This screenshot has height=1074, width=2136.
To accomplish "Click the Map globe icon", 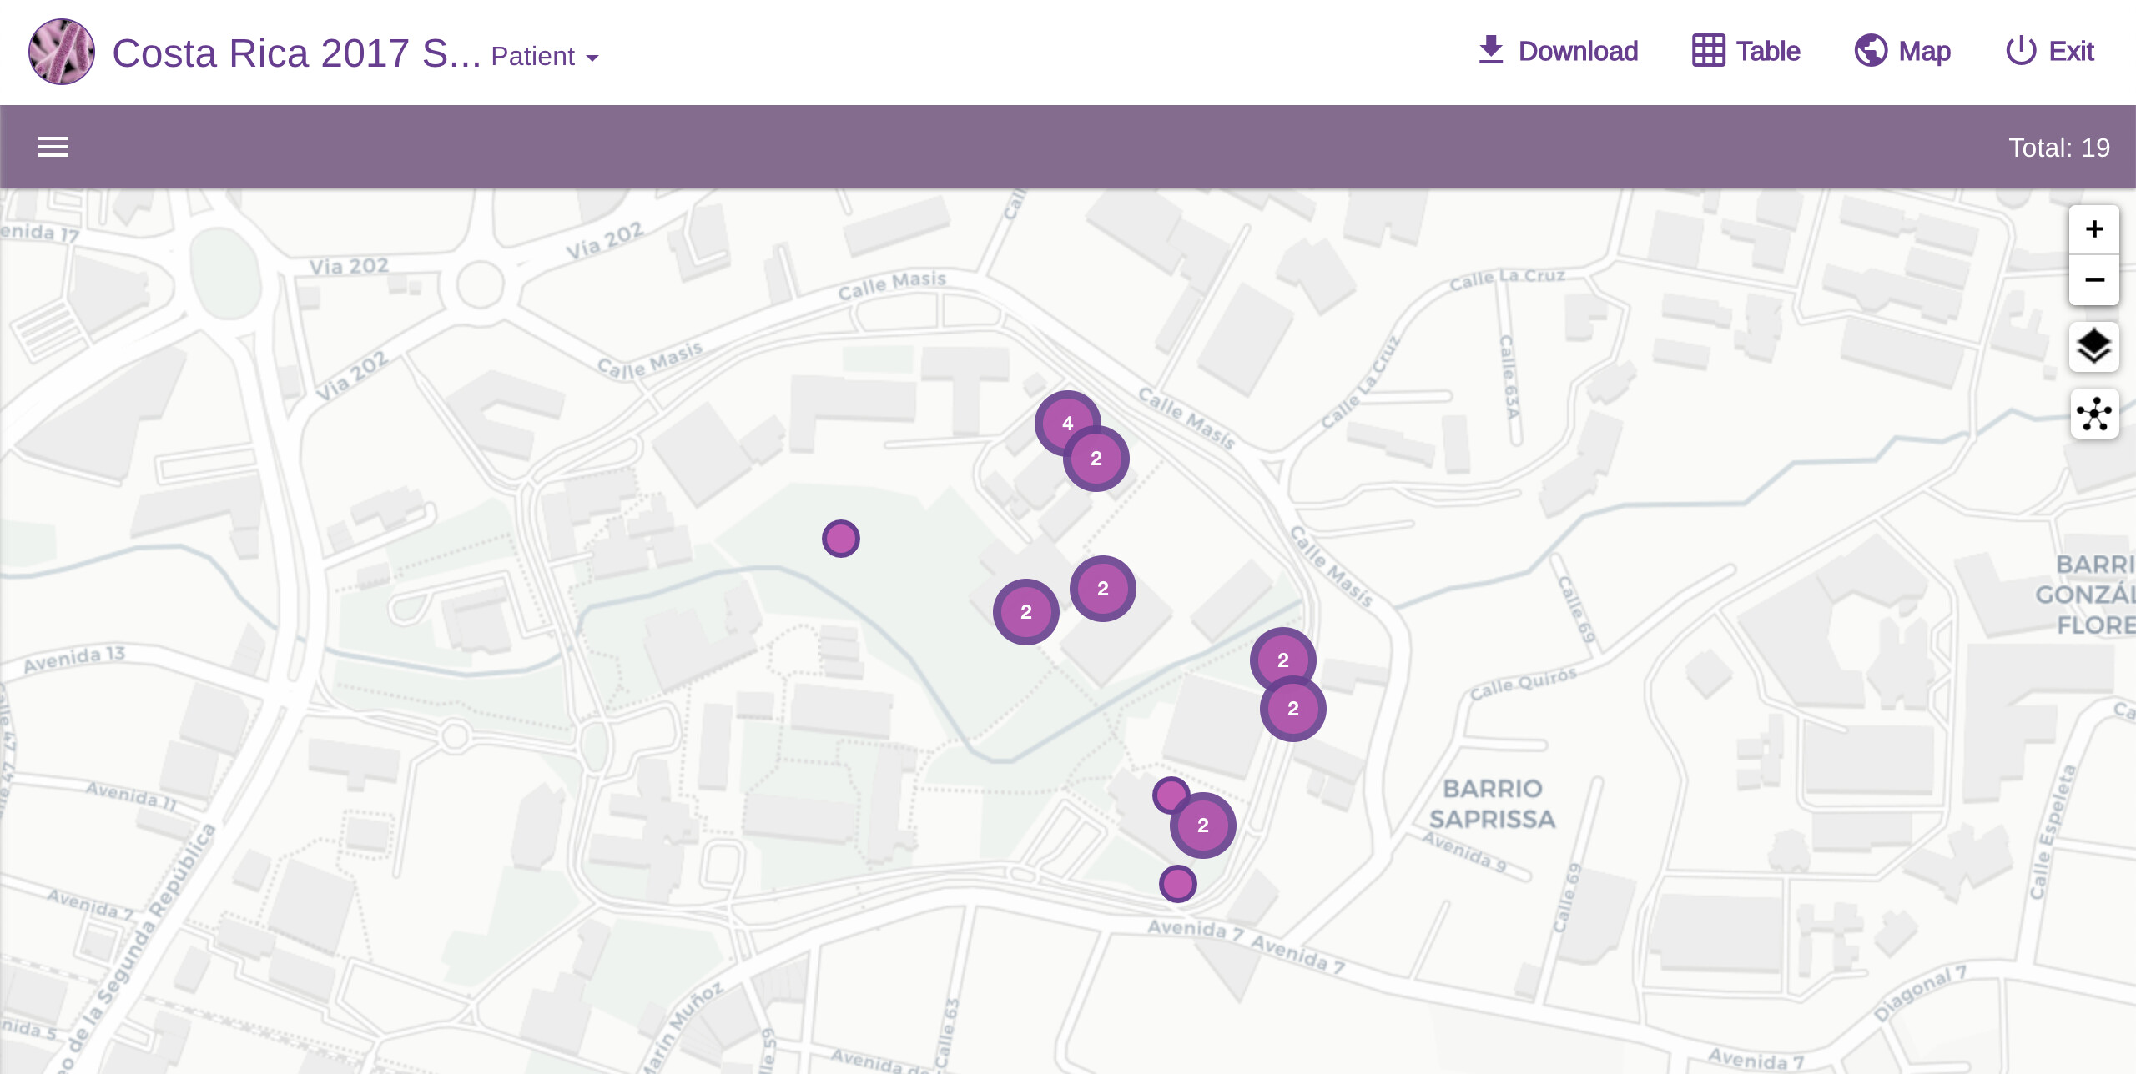I will (x=1870, y=50).
